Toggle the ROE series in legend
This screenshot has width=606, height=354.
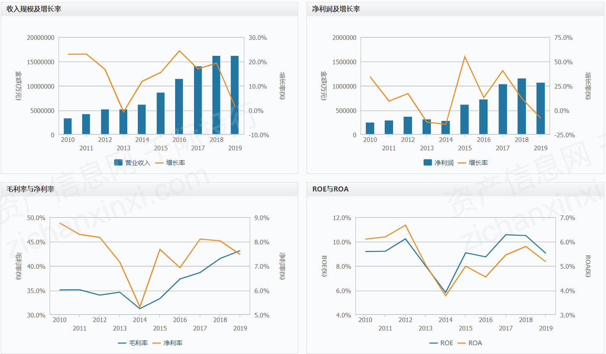point(434,343)
